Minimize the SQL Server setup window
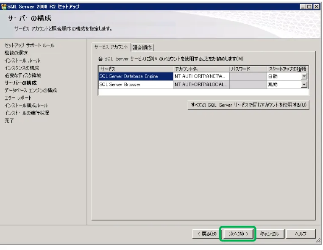 click(x=303, y=7)
